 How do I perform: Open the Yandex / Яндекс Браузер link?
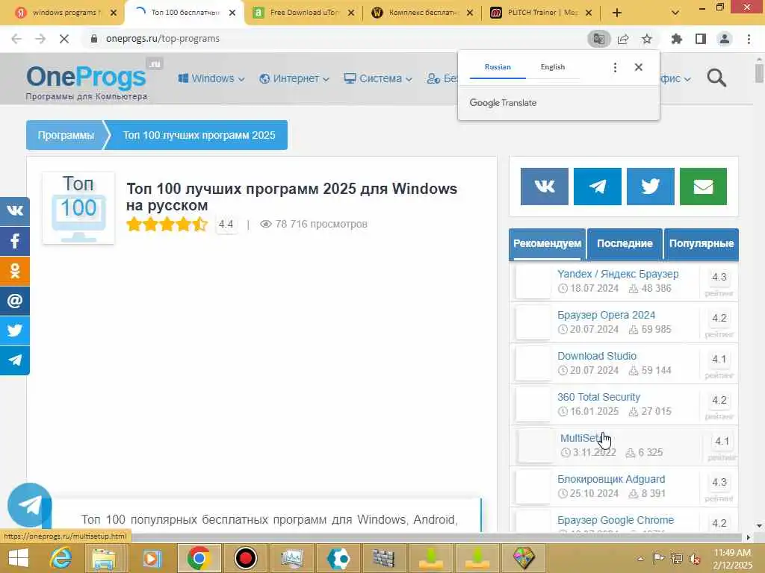[x=618, y=274]
